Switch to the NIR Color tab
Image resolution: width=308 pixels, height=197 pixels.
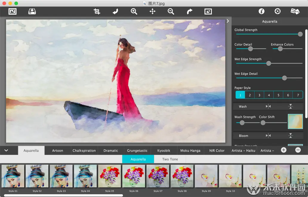217,150
